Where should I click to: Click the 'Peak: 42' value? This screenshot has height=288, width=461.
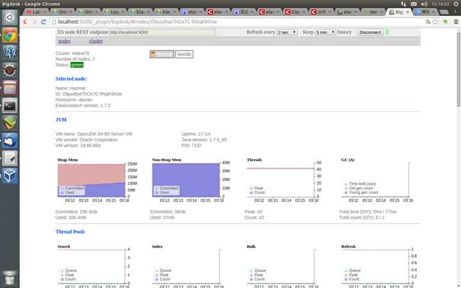pos(253,212)
